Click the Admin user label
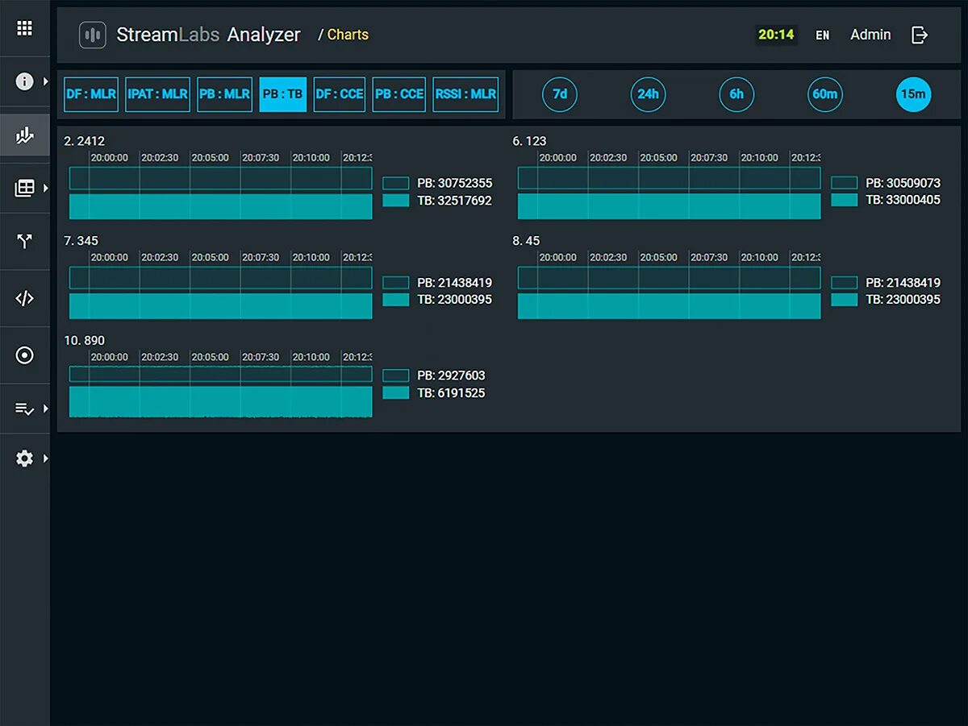This screenshot has width=968, height=726. click(x=870, y=35)
